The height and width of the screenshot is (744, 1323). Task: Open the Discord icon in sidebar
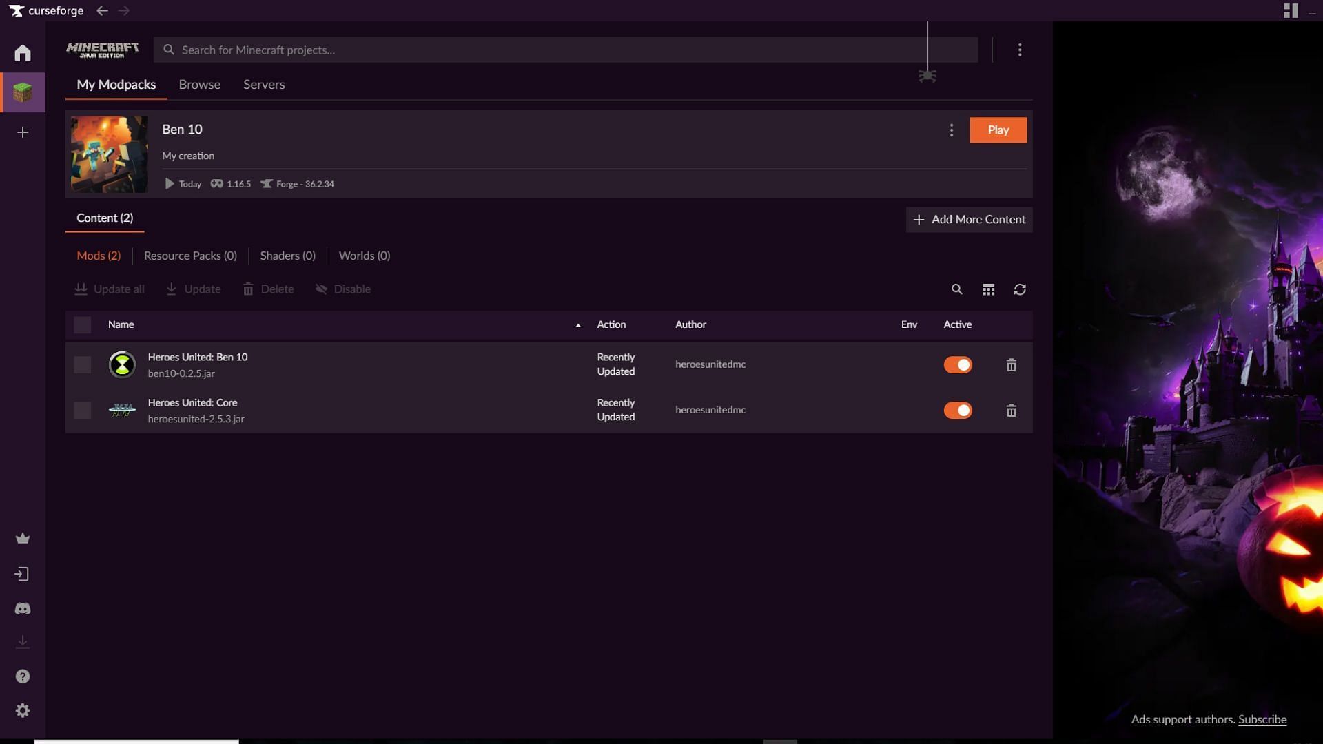pos(23,608)
